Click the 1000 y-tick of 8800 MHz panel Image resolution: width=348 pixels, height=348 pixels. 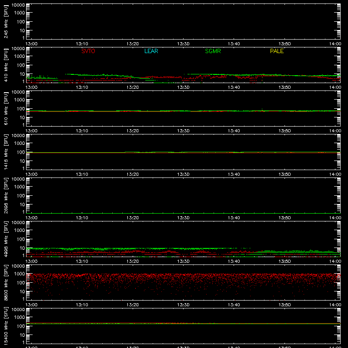coord(19,274)
